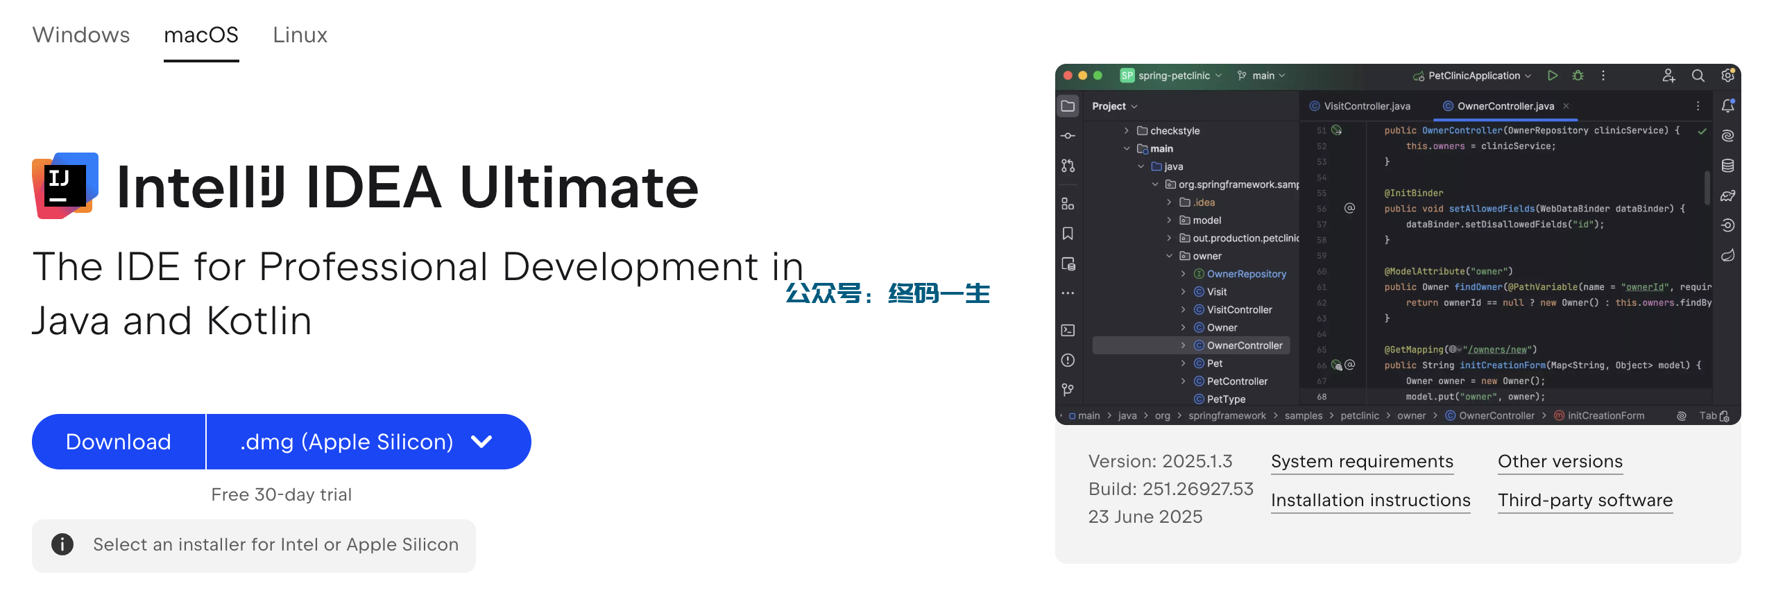Select the macOS tab
1776x606 pixels.
201,35
